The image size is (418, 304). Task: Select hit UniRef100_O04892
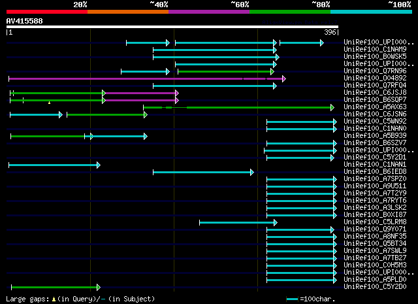[375, 78]
